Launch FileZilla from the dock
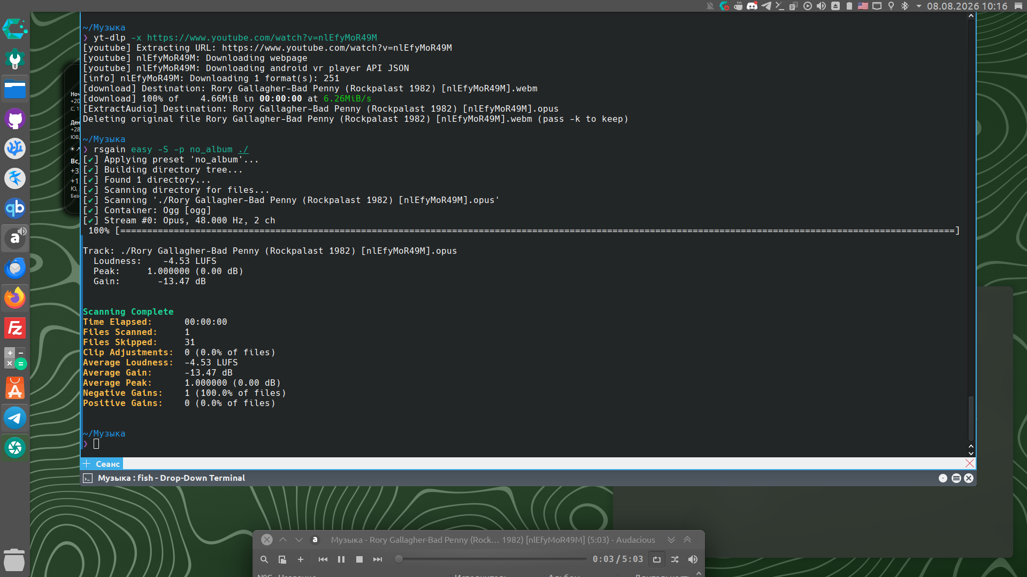The width and height of the screenshot is (1027, 577). click(15, 328)
